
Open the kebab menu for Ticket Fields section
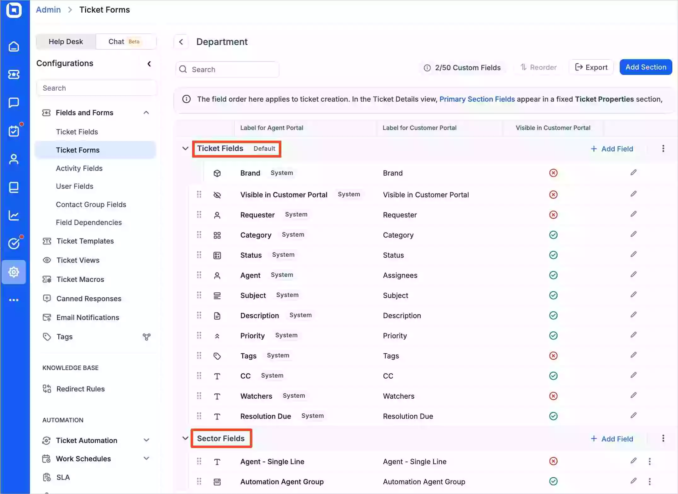(663, 149)
